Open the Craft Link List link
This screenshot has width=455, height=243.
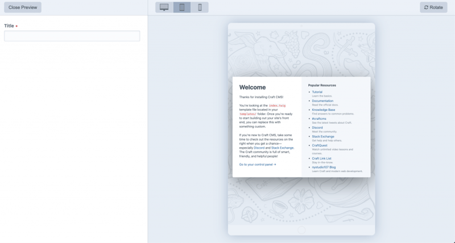[321, 158]
